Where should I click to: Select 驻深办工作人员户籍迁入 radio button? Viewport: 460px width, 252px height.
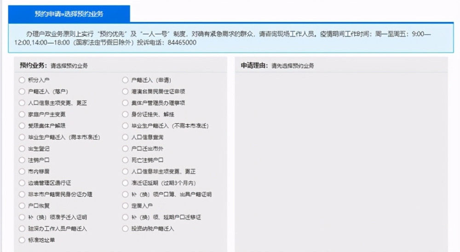22,229
